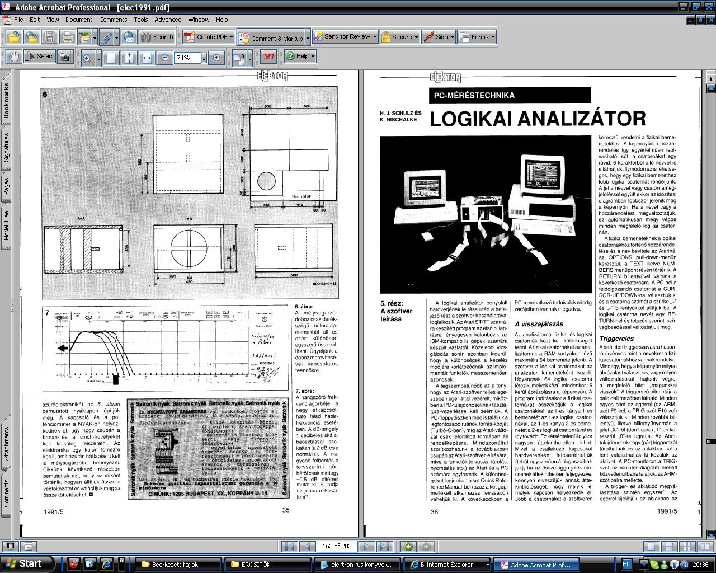Open the Attachments side panel tab
716x573 pixels.
(6, 444)
